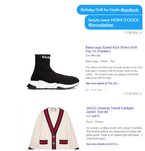Click the Gucci · Women category line
This screenshot has height=151, width=145.
95,122
